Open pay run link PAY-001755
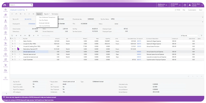The height and width of the screenshot is (103, 206). click(28, 19)
